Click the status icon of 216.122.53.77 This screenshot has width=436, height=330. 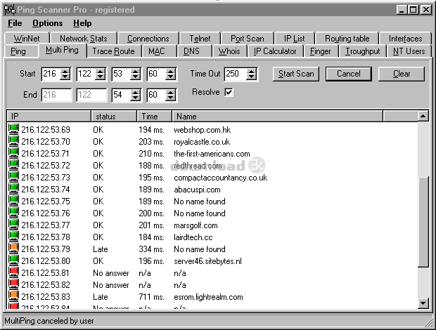tap(13, 225)
